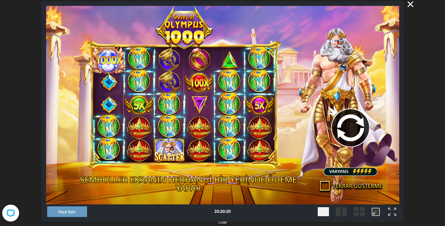Enable the TEKRAR GÖSTERME checkbox

click(325, 186)
